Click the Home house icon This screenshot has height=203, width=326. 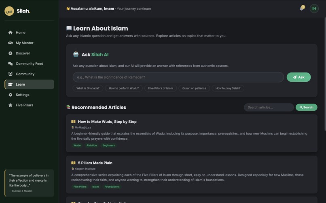point(10,33)
